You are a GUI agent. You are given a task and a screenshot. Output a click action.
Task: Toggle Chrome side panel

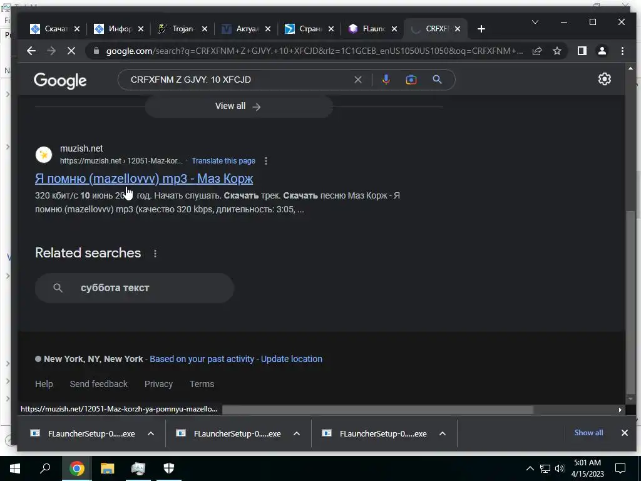582,51
